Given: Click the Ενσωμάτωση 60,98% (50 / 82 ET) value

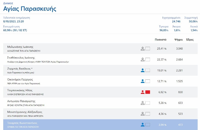Looking at the screenshot, I should coord(15,30).
